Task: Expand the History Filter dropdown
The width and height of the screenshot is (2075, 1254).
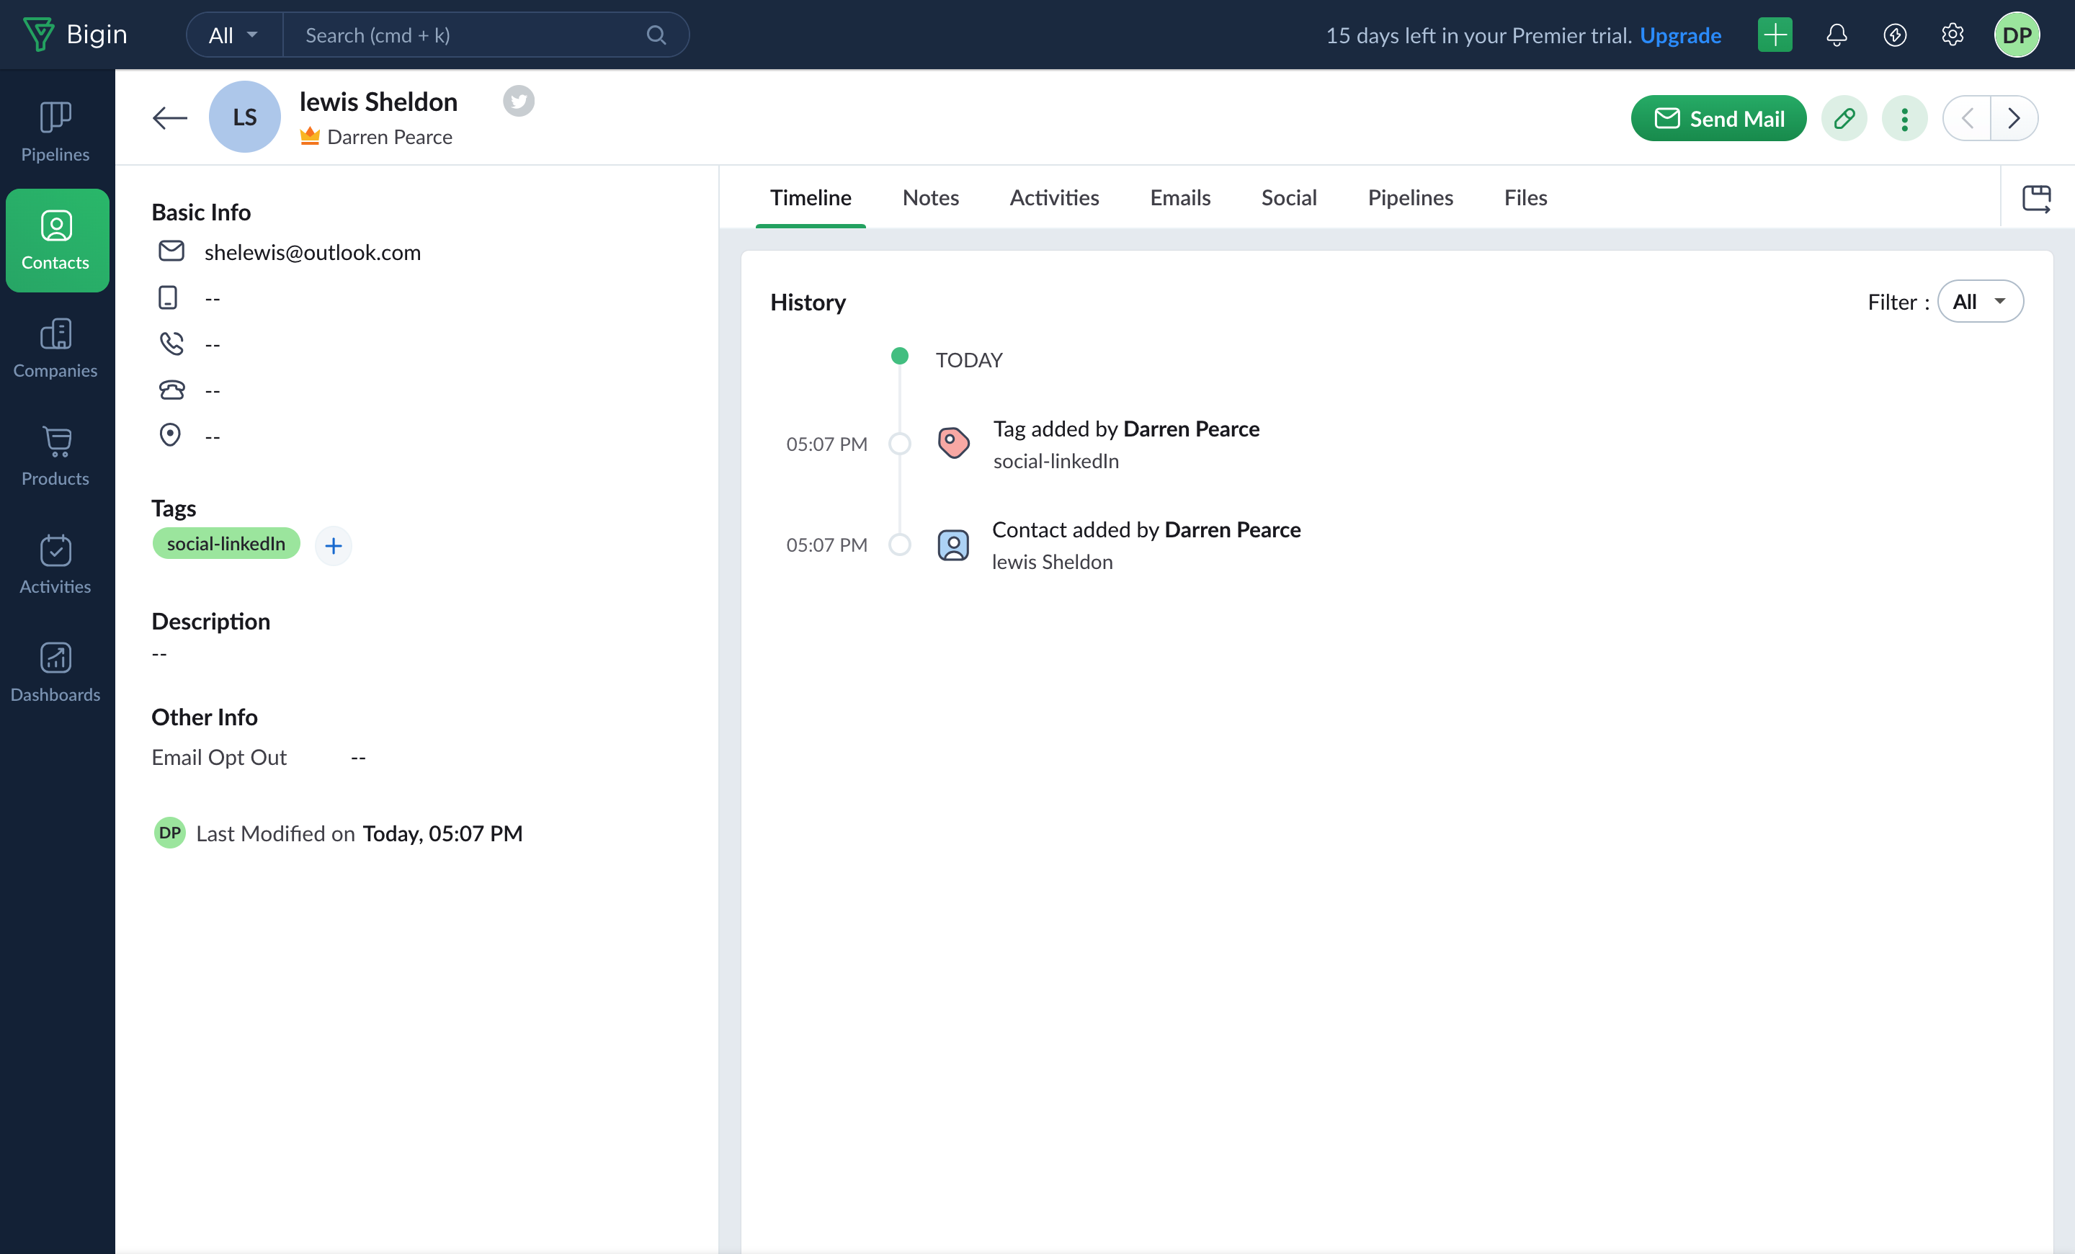Action: click(x=1979, y=301)
